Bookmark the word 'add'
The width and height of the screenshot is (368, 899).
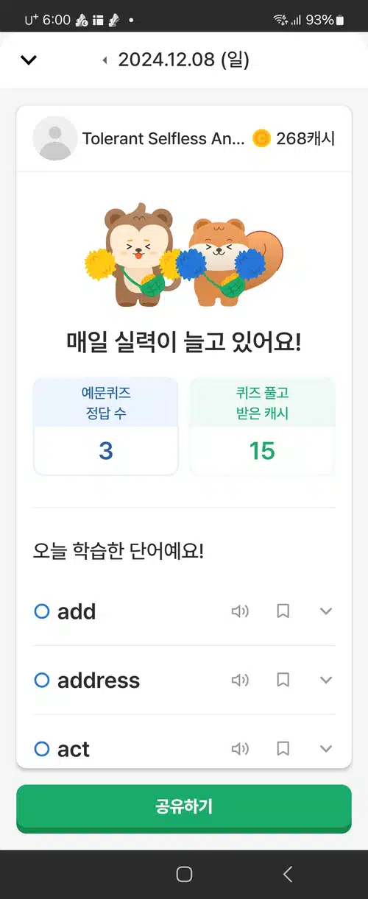[283, 611]
